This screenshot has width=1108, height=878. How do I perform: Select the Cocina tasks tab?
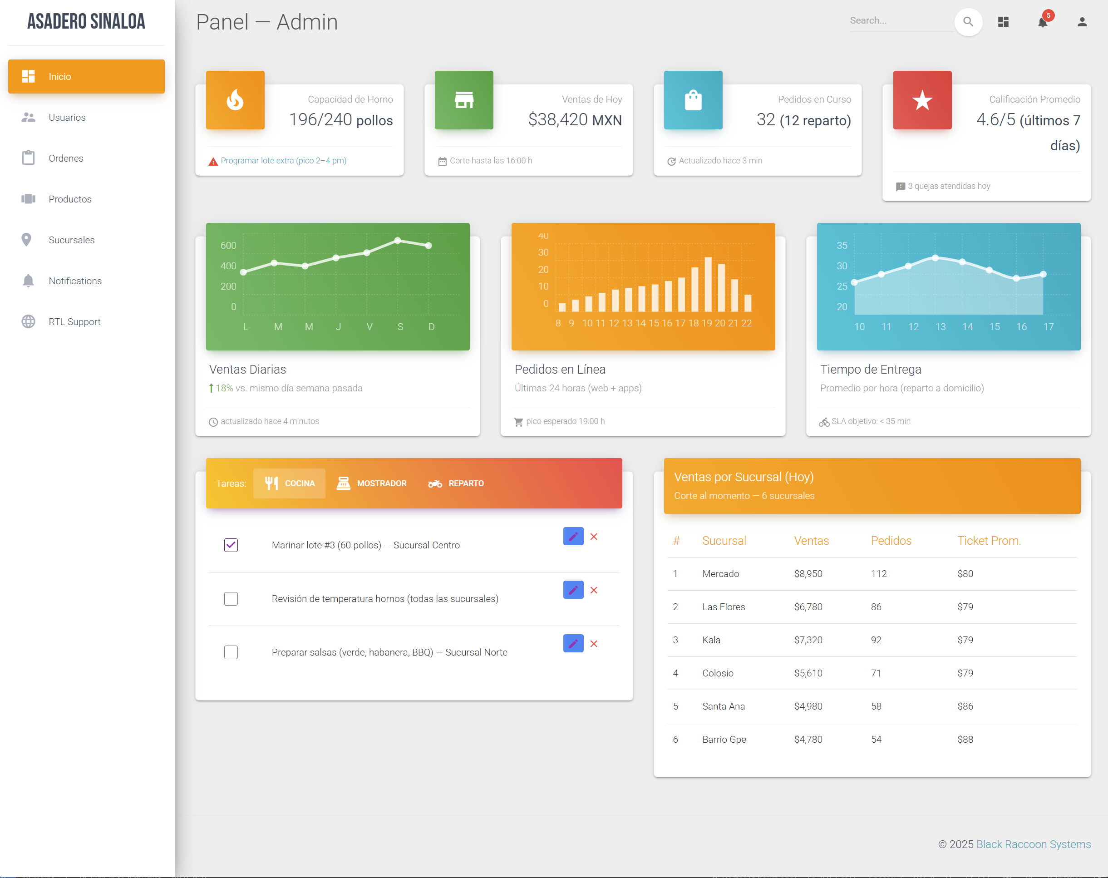point(289,483)
